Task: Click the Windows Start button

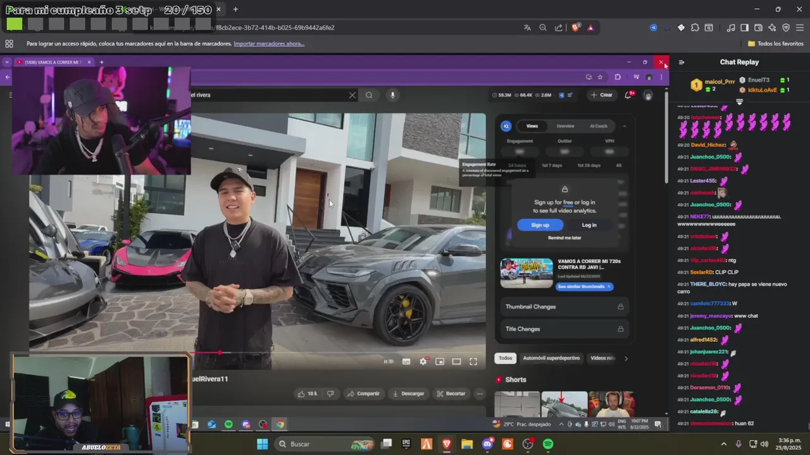Action: tap(262, 444)
